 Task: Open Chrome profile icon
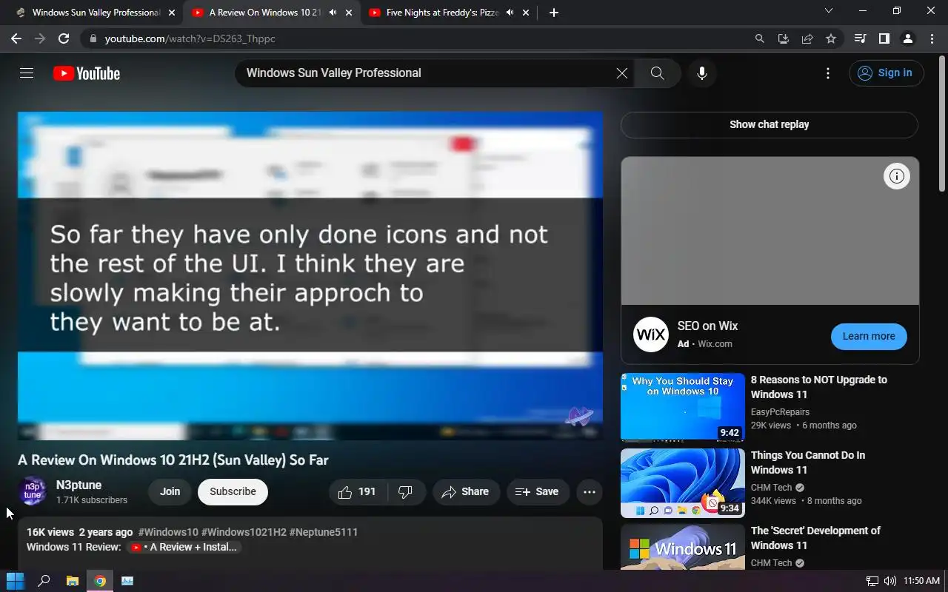coord(907,38)
